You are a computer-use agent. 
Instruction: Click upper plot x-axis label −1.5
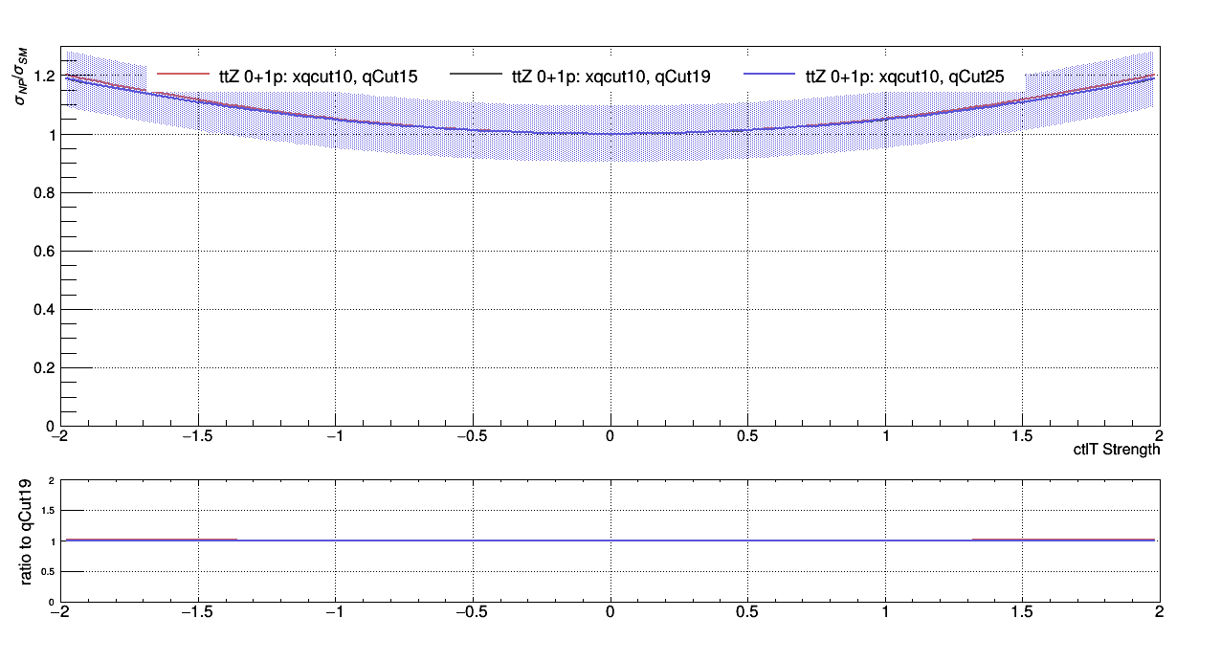(197, 435)
